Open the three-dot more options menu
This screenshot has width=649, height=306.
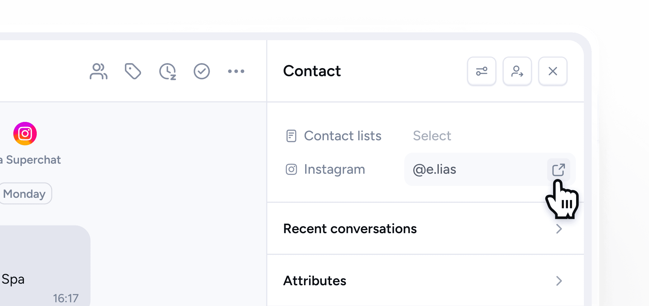pyautogui.click(x=236, y=72)
